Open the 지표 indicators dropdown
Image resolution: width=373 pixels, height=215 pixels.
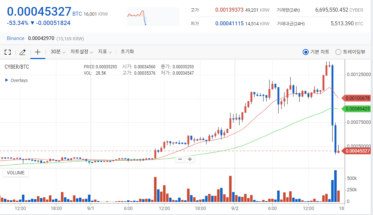(105, 52)
